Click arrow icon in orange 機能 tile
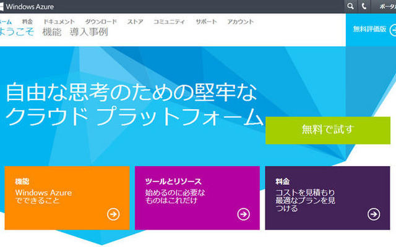Viewport: 396px width, 247px height. tap(113, 214)
